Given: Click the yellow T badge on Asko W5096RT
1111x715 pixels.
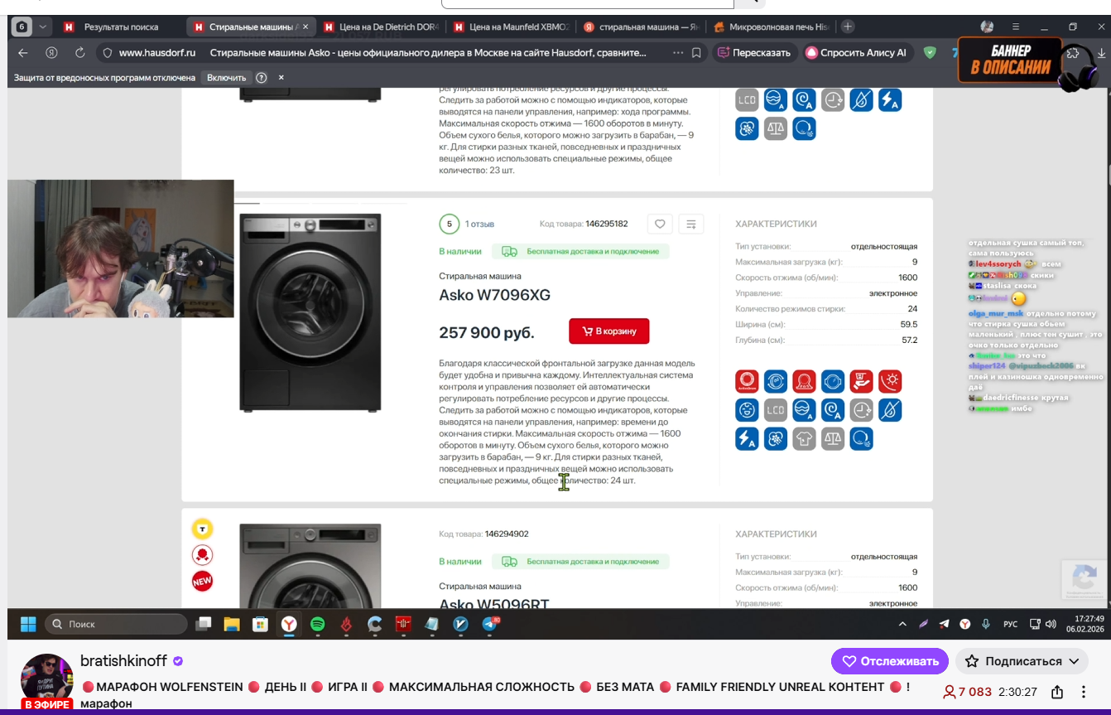Looking at the screenshot, I should tap(203, 529).
